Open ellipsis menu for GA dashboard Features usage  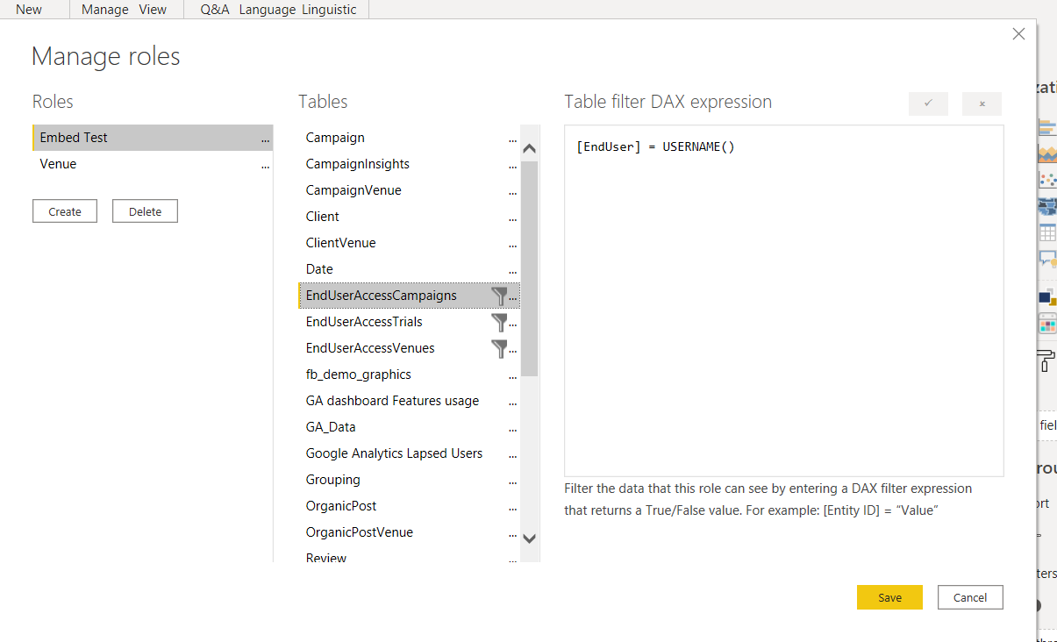click(513, 403)
